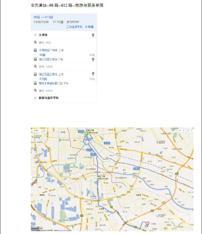Click the walking icon for 步行 440米
The height and width of the screenshot is (234, 202).
click(x=35, y=91)
